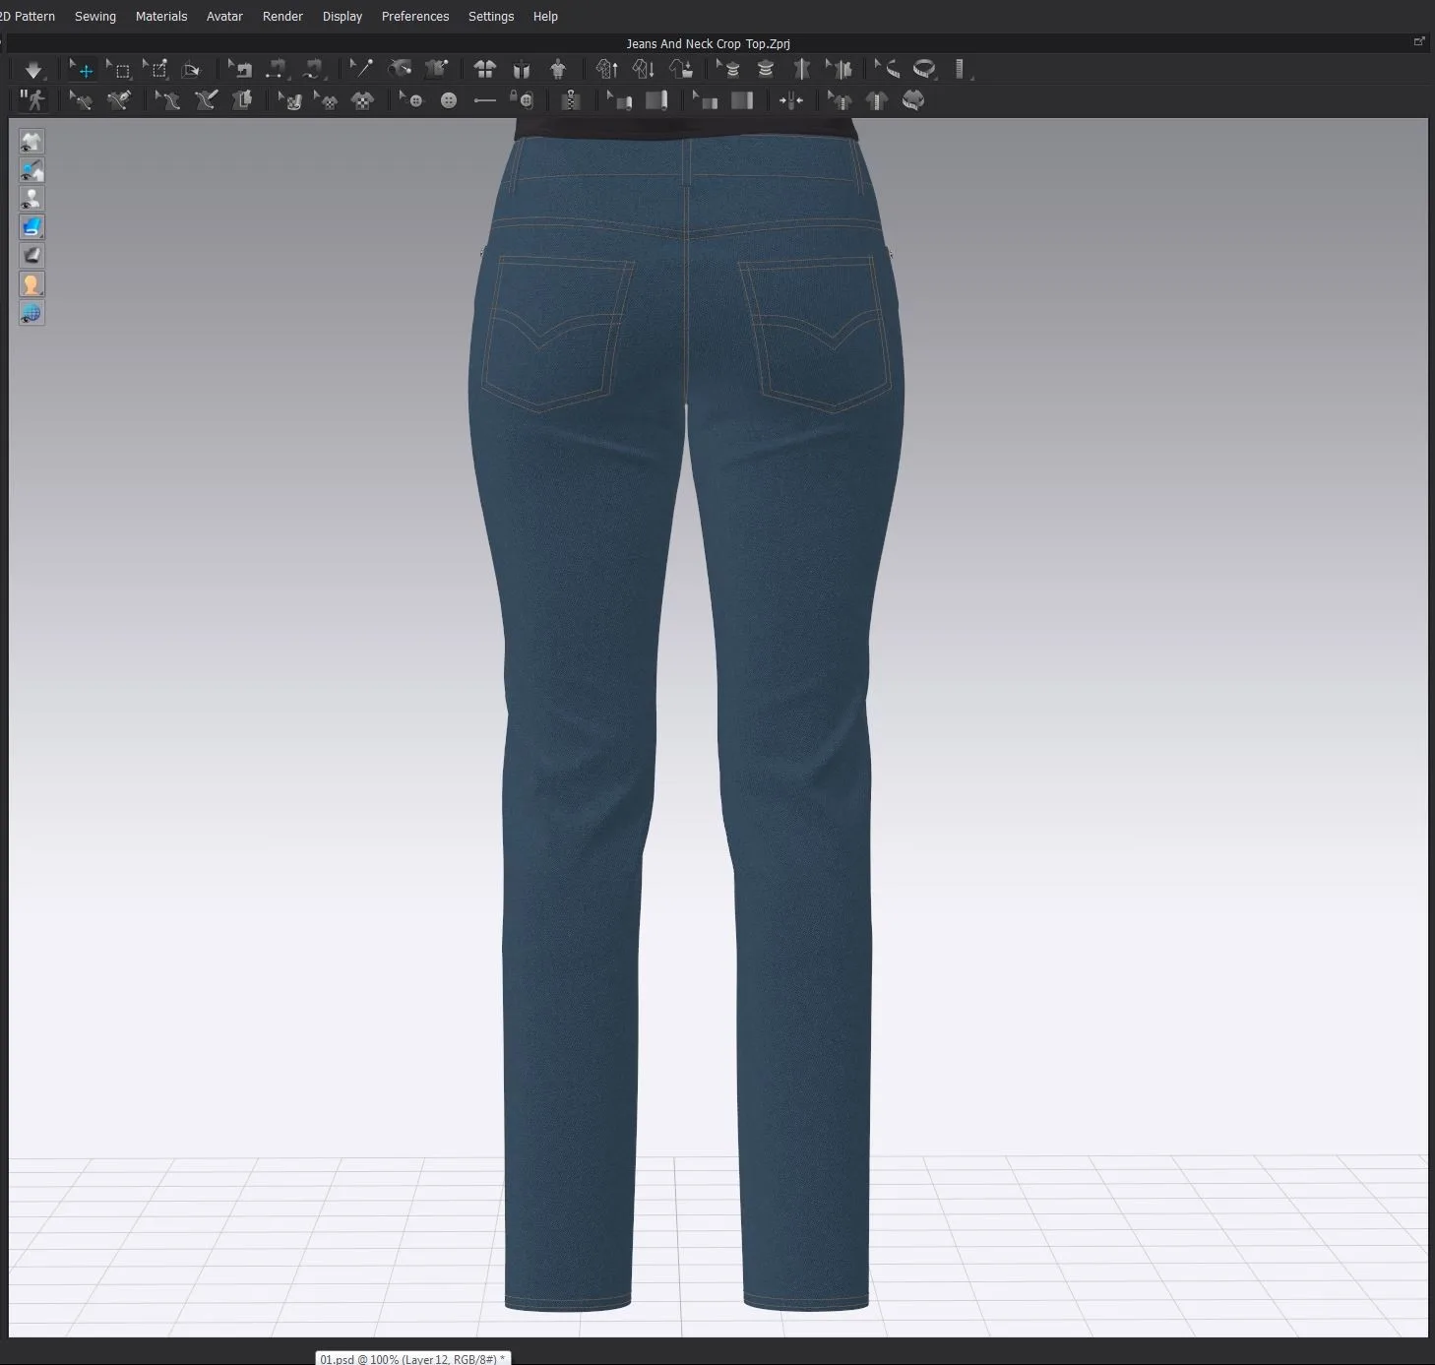Viewport: 1435px width, 1365px height.
Task: Select the Topstitch shirt tool
Action: coord(876,100)
